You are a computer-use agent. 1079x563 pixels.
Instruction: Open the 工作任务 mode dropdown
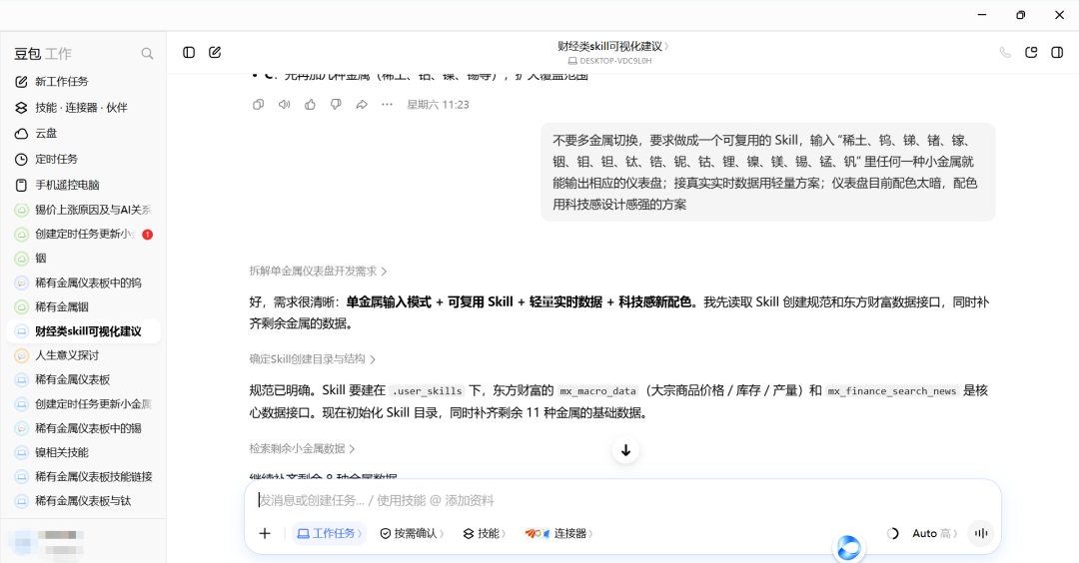[329, 533]
